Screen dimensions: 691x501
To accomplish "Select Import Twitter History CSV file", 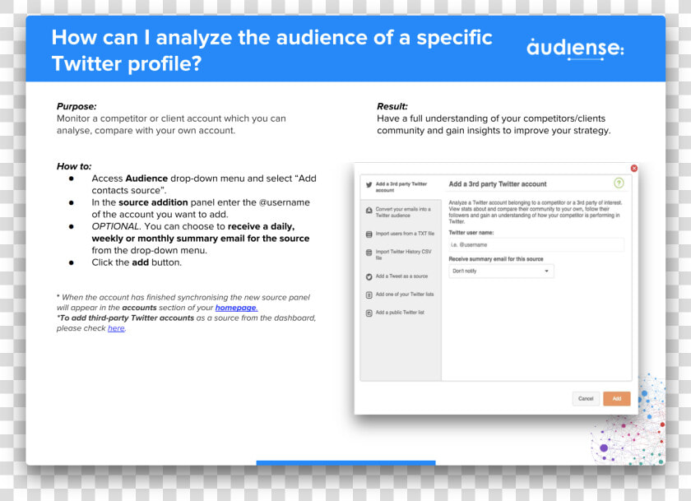I will (x=403, y=255).
